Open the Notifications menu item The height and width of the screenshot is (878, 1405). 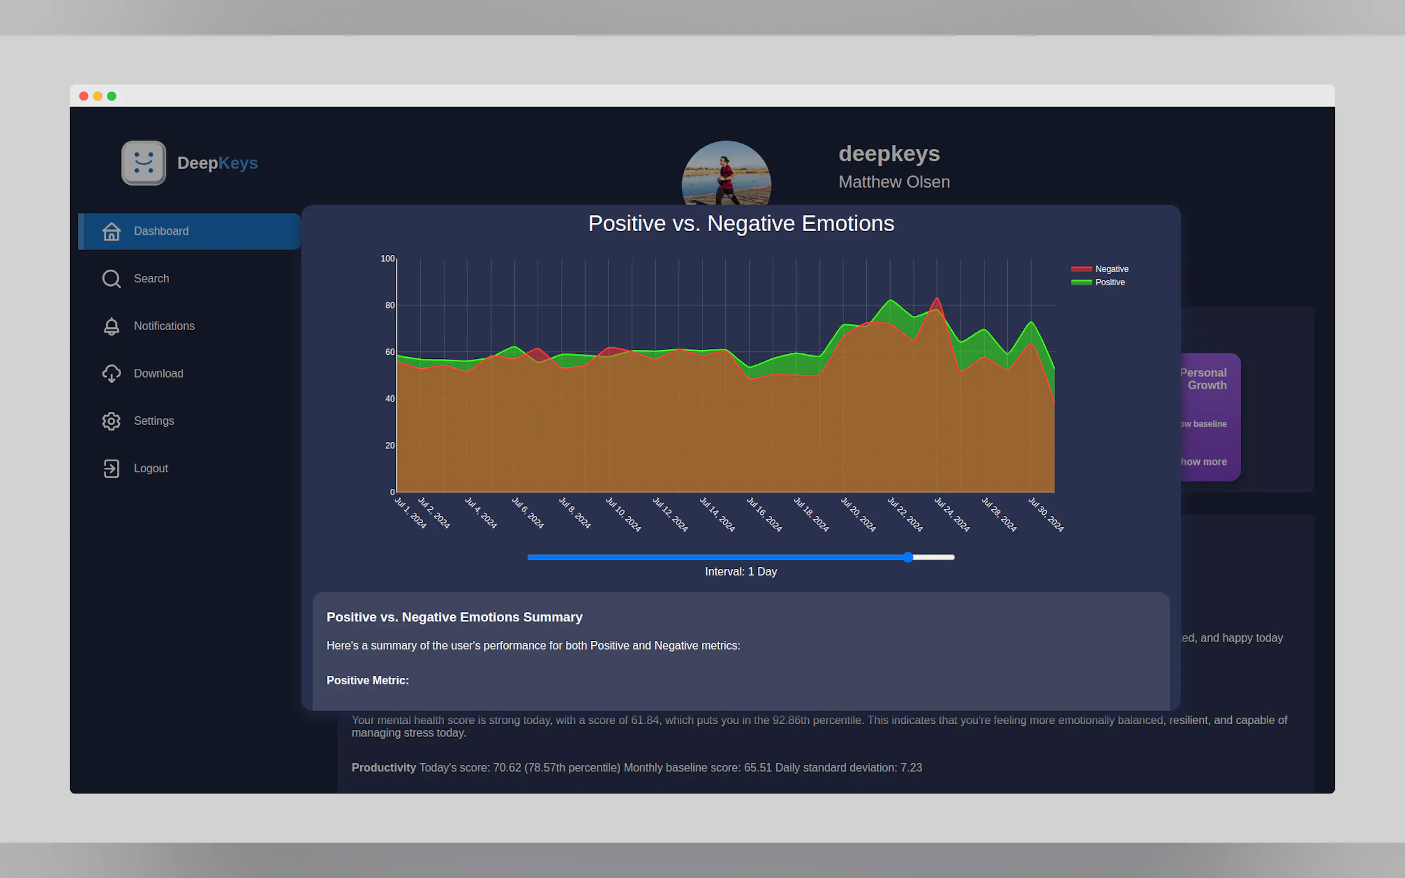tap(164, 326)
